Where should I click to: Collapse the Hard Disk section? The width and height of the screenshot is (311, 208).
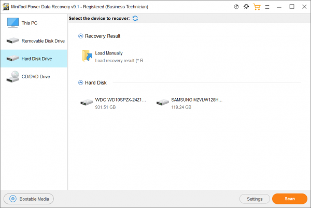click(x=80, y=82)
